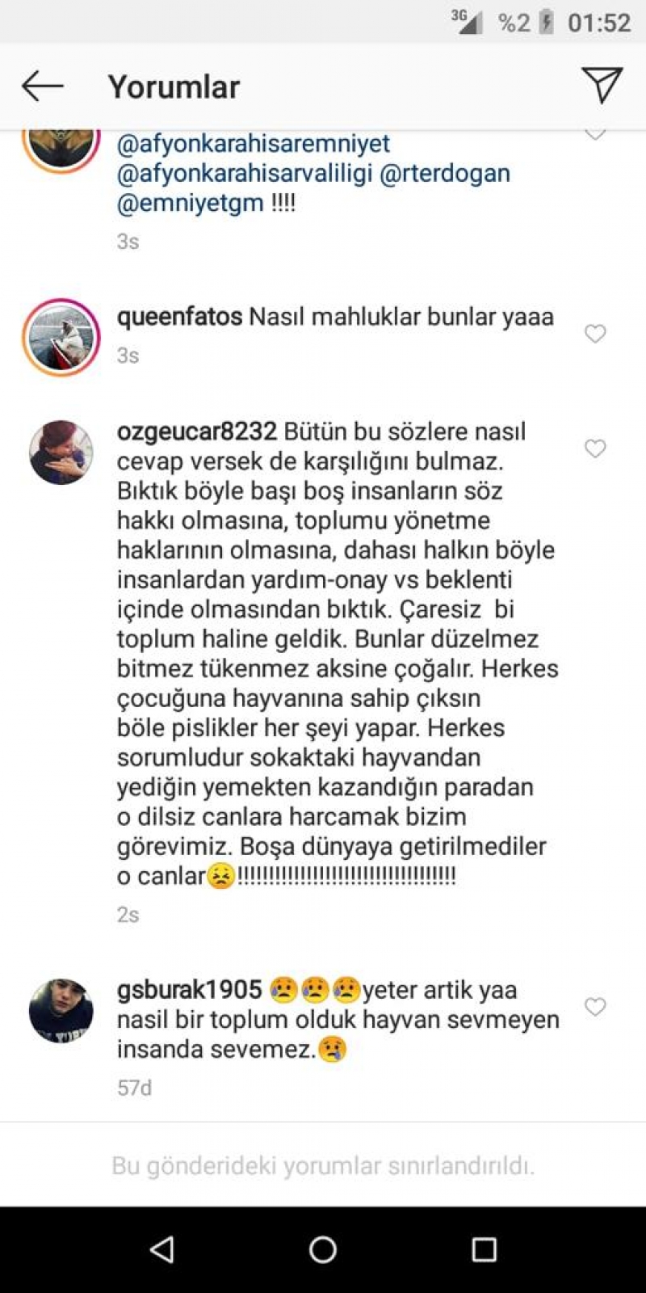Tap the battery icon in status bar
646x1293 pixels.
(547, 22)
